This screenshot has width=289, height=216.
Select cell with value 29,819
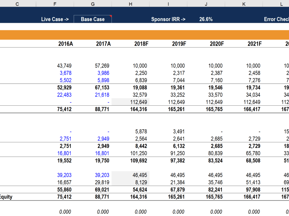(x=102, y=182)
